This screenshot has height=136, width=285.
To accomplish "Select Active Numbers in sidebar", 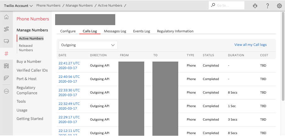I will [31, 38].
